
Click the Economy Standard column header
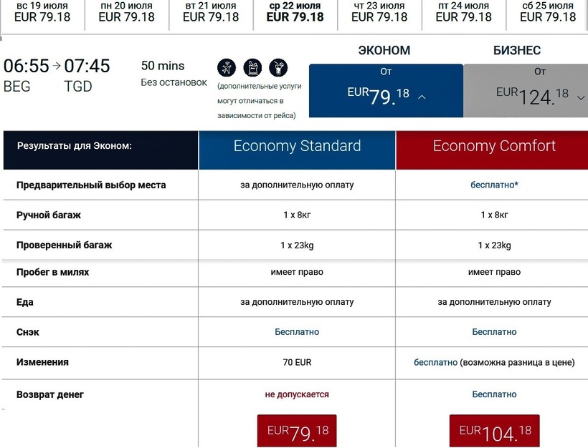(x=297, y=147)
